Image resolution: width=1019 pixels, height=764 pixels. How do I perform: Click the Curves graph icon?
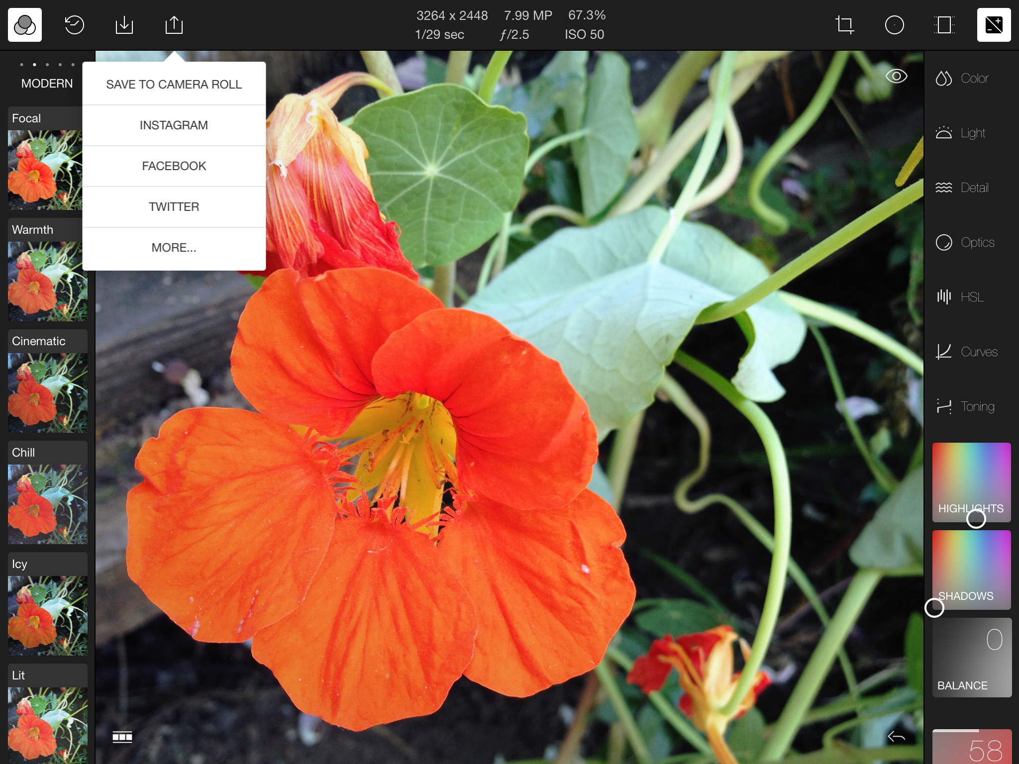(x=944, y=352)
